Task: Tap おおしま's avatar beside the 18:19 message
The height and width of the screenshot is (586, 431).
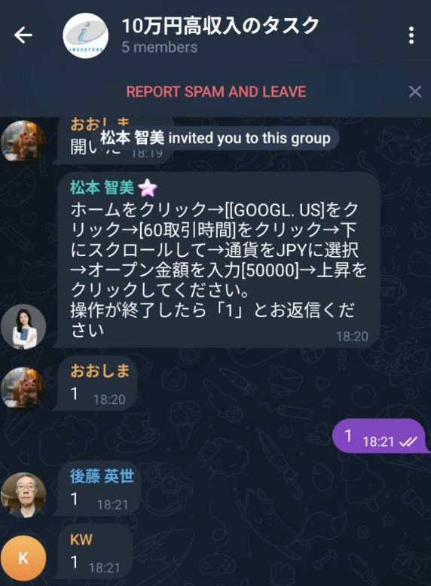Action: (x=23, y=142)
